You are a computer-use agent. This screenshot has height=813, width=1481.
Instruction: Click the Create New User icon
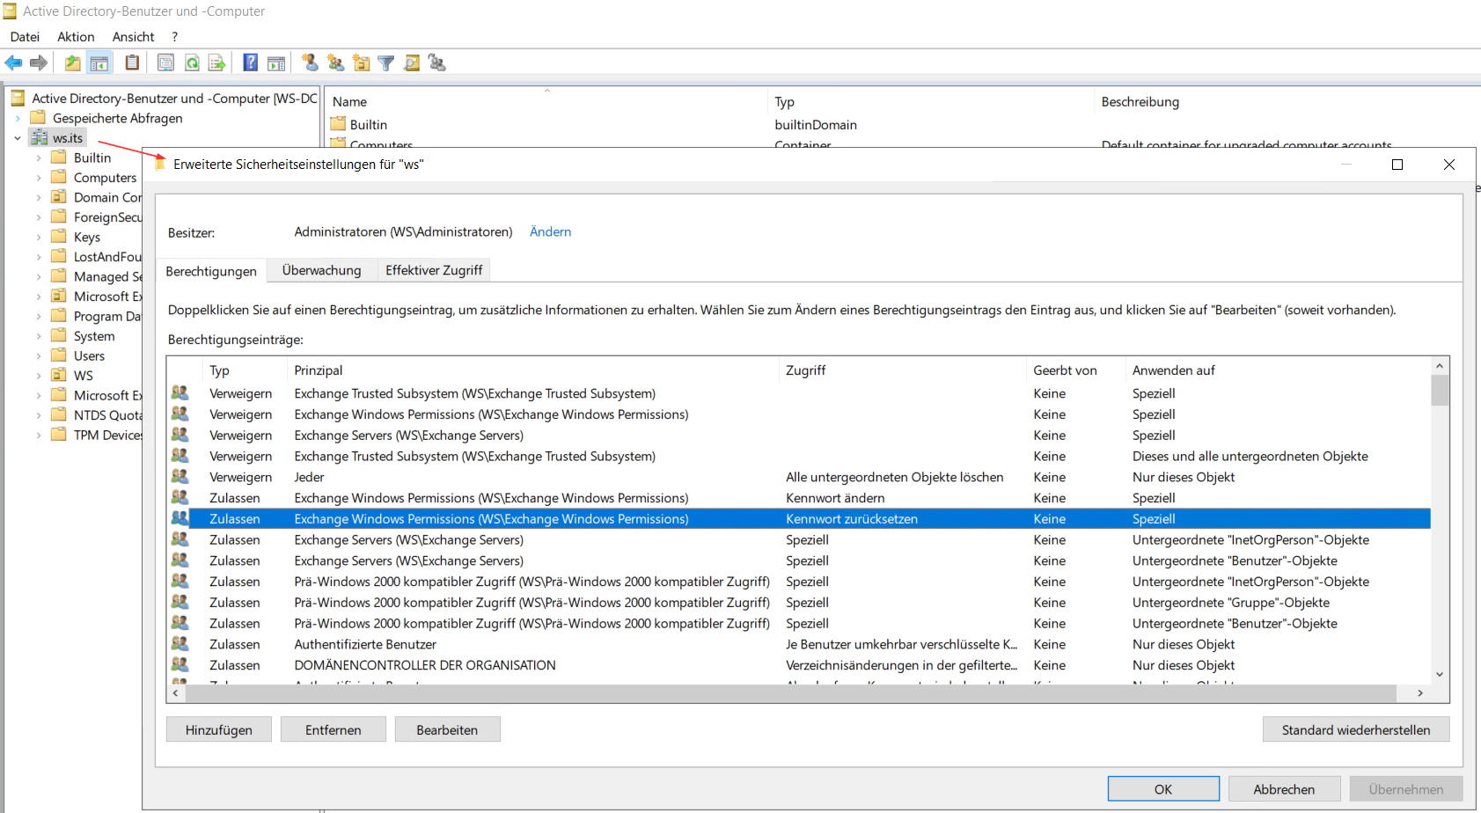[x=310, y=62]
